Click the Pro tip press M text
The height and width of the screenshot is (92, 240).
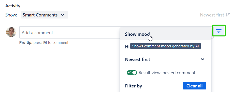click(x=44, y=43)
